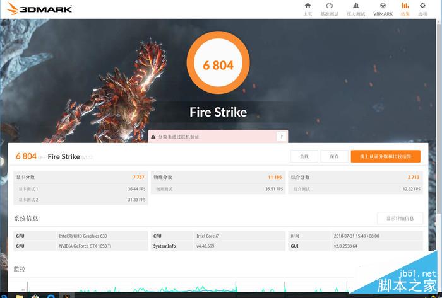This screenshot has height=298, width=442.
Task: Click the 36.44 FPS result for 显卡测试 1
Action: point(137,189)
